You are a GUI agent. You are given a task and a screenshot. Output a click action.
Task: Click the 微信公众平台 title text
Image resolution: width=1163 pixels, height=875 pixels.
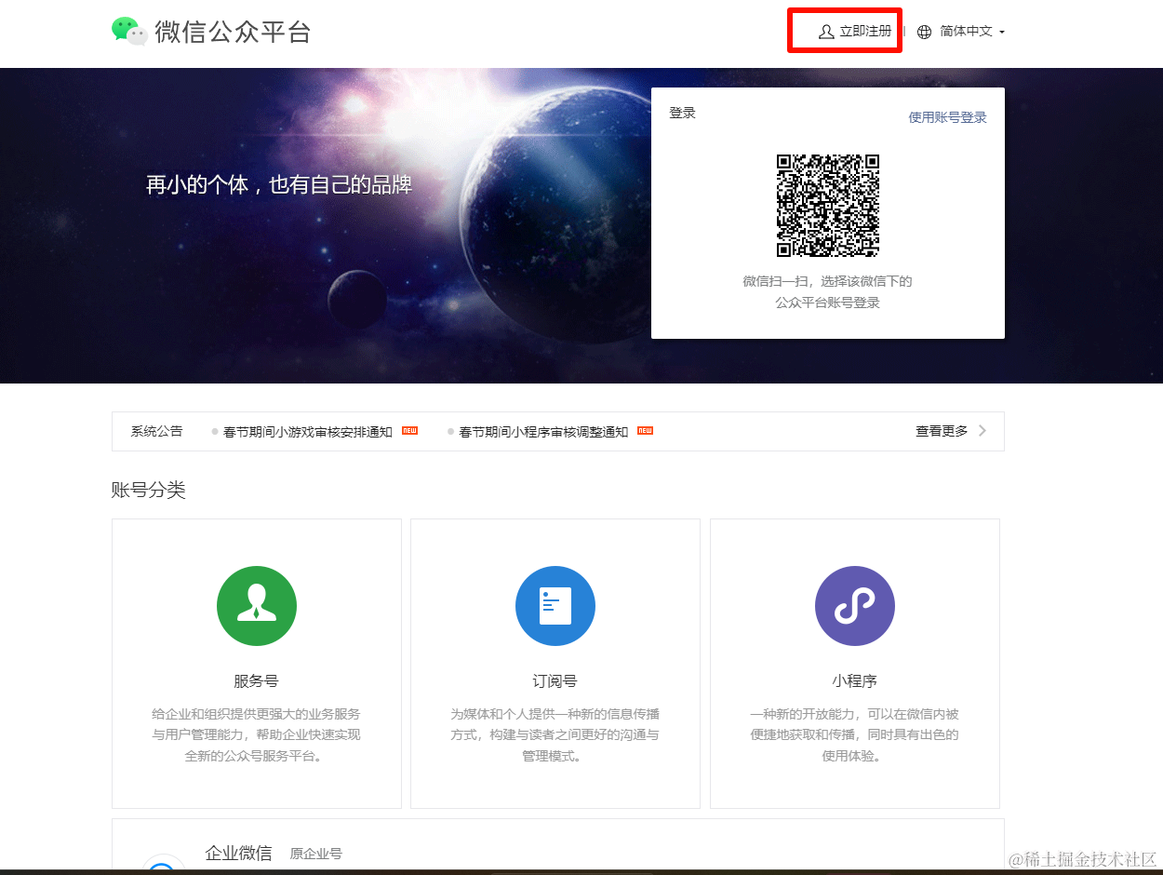[233, 32]
